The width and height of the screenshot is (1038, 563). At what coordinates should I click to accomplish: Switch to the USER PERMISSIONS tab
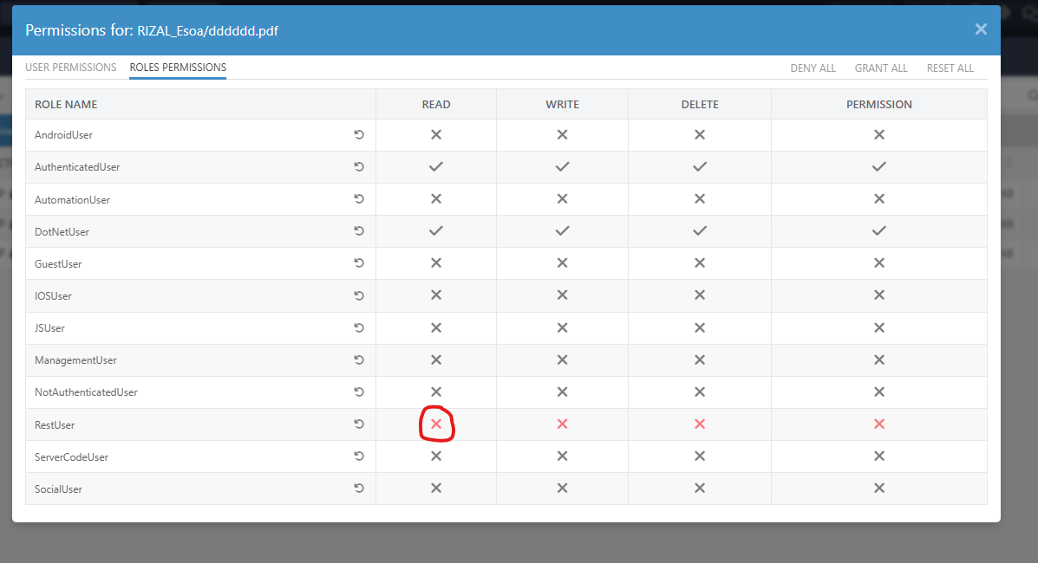pyautogui.click(x=71, y=68)
